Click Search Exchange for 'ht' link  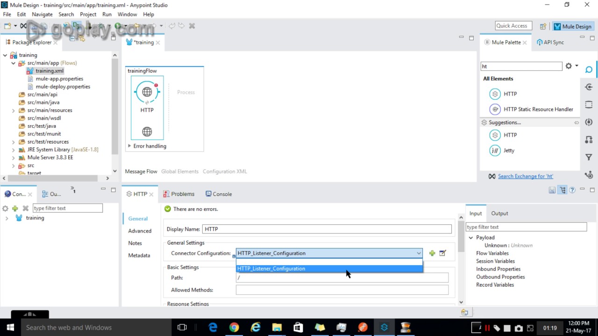tap(526, 176)
